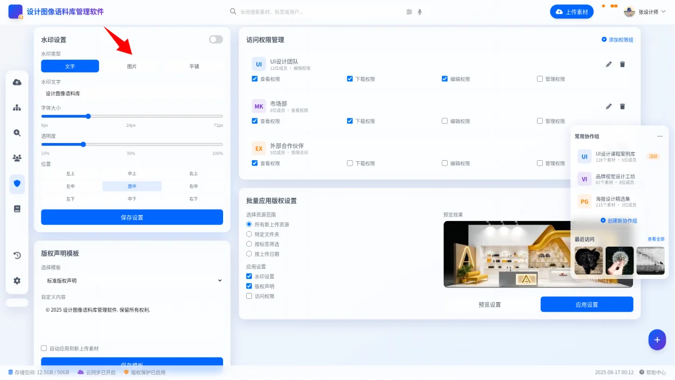
Task: Check 自动应用到新上传素材
Action: click(x=44, y=348)
